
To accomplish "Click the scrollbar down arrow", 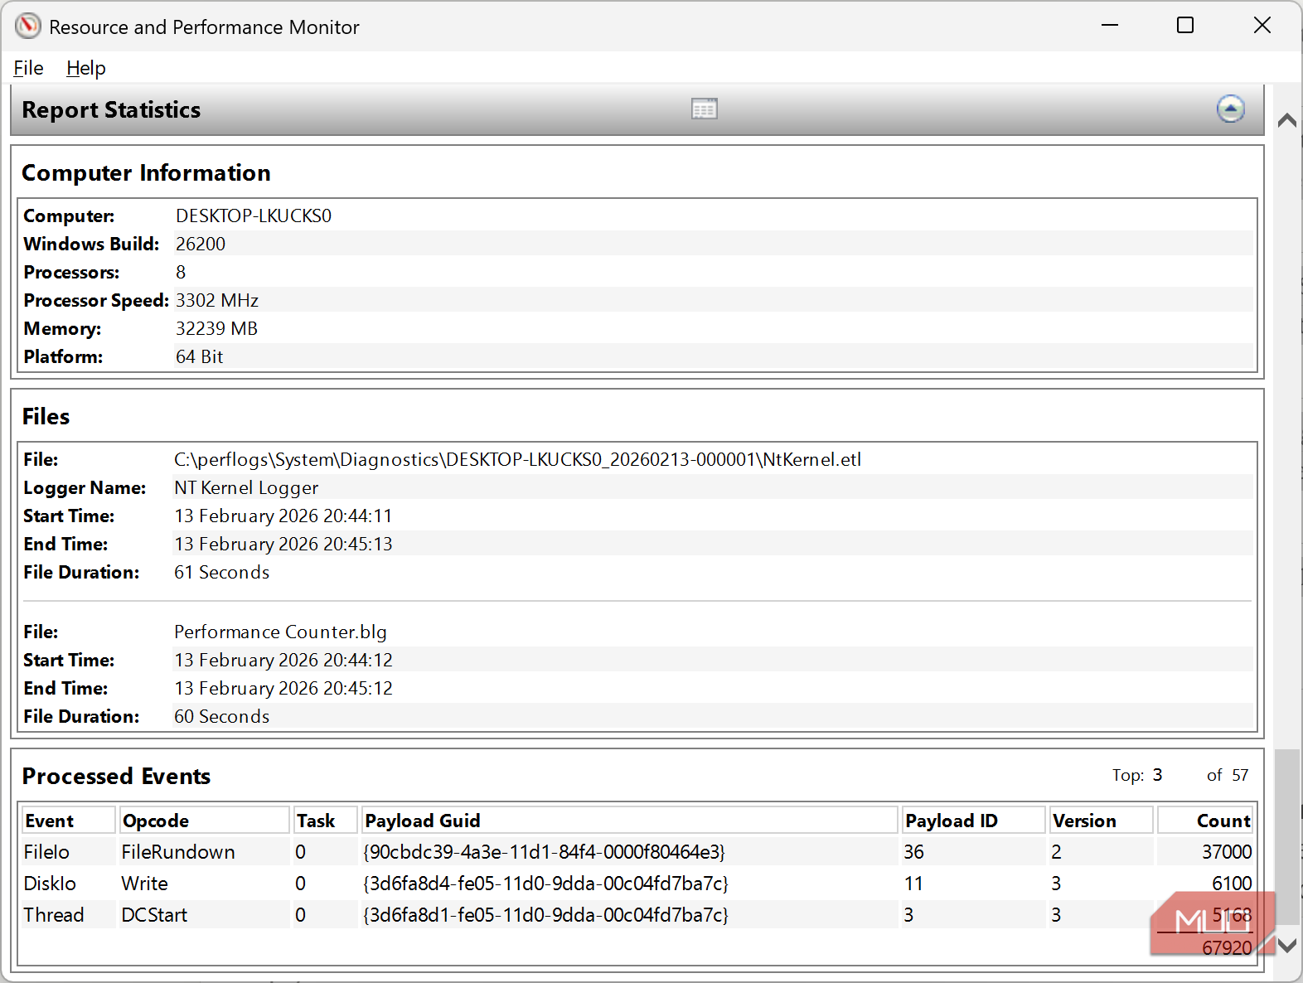I will pyautogui.click(x=1286, y=946).
